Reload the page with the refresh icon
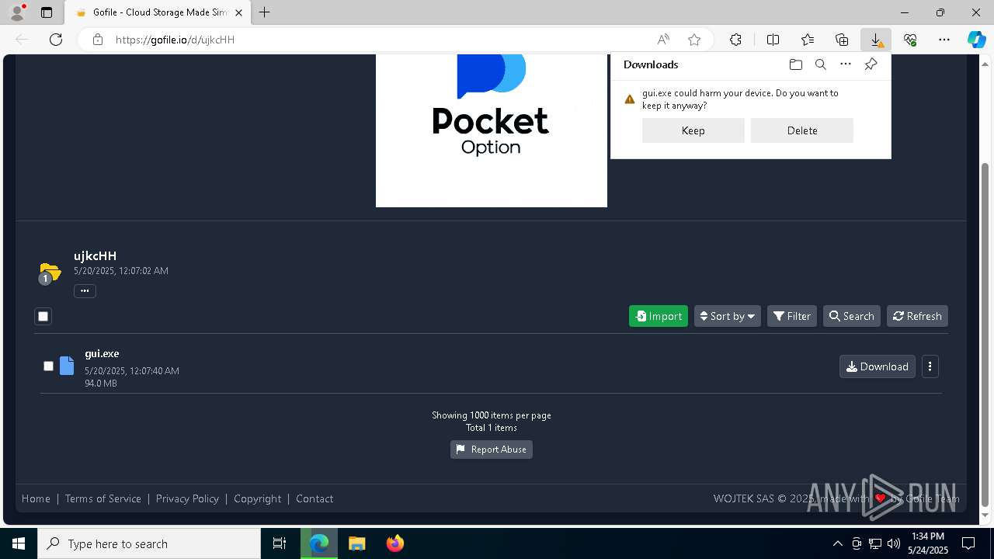This screenshot has width=994, height=559. coord(56,40)
